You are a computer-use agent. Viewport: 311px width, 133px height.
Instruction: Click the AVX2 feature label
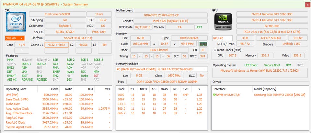(70, 64)
